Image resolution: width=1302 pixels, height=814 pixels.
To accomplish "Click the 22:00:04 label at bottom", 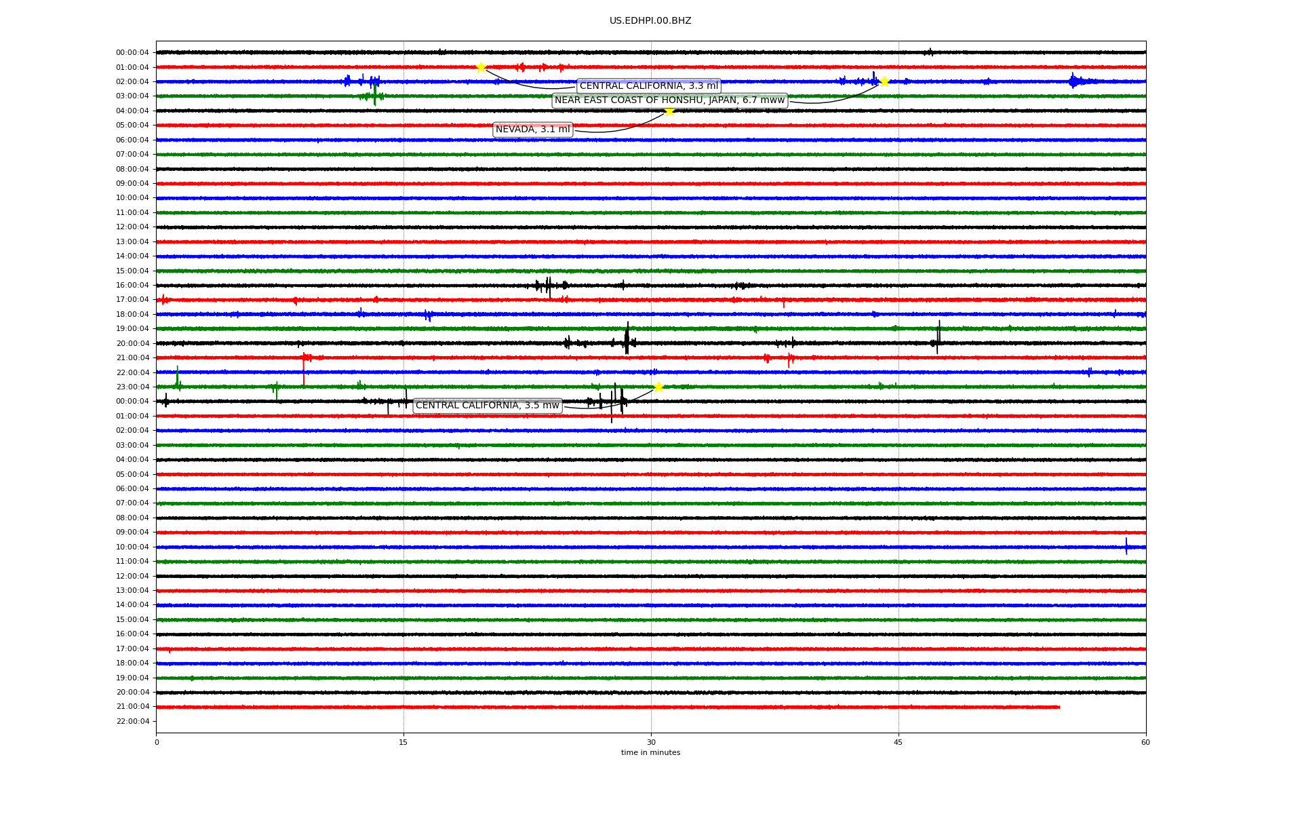I will click(x=132, y=721).
